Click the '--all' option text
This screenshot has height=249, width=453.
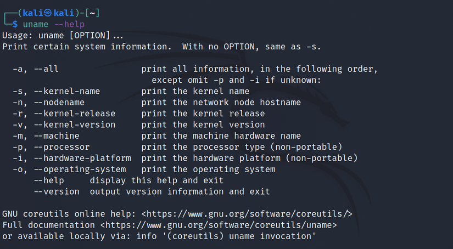coord(46,69)
